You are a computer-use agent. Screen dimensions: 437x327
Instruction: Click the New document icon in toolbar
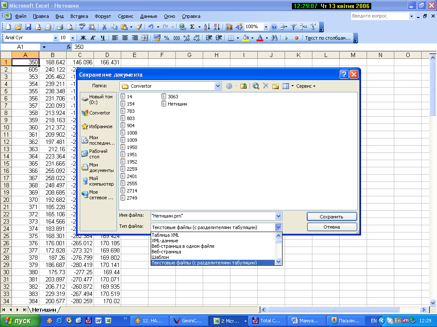click(9, 27)
